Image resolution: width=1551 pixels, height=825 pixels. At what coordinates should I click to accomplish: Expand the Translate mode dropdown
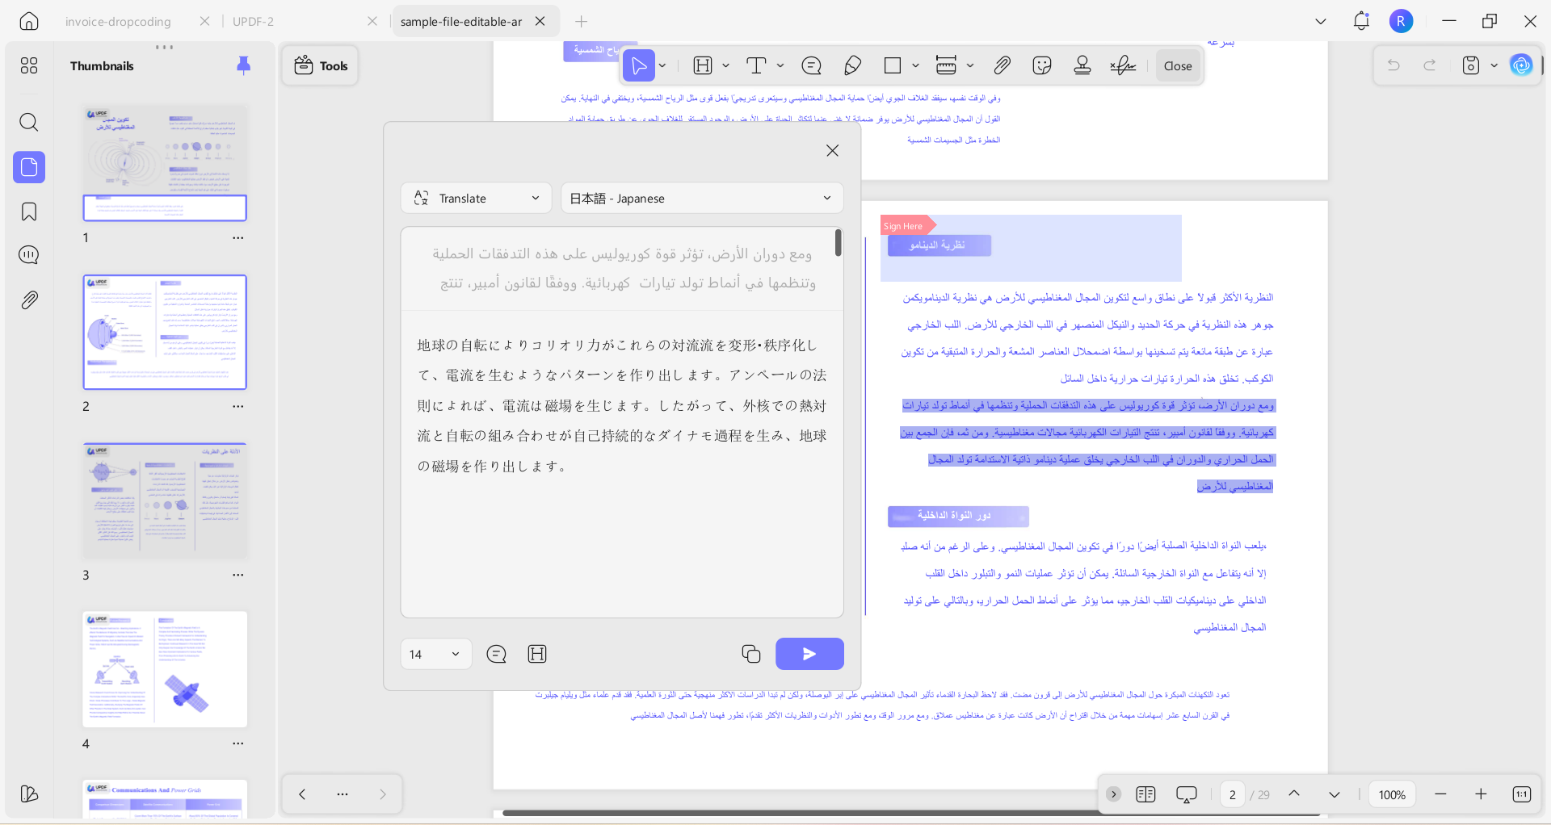[476, 199]
